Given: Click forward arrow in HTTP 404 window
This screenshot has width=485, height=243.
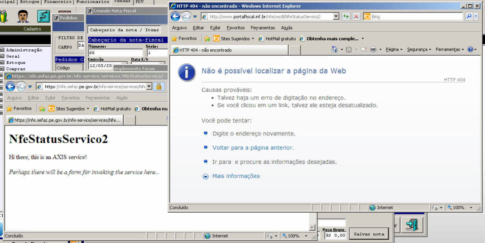Looking at the screenshot, I should point(186,16).
